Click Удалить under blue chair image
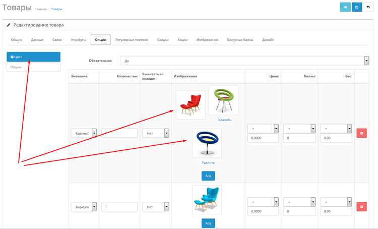The width and height of the screenshot is (378, 229). point(208,162)
